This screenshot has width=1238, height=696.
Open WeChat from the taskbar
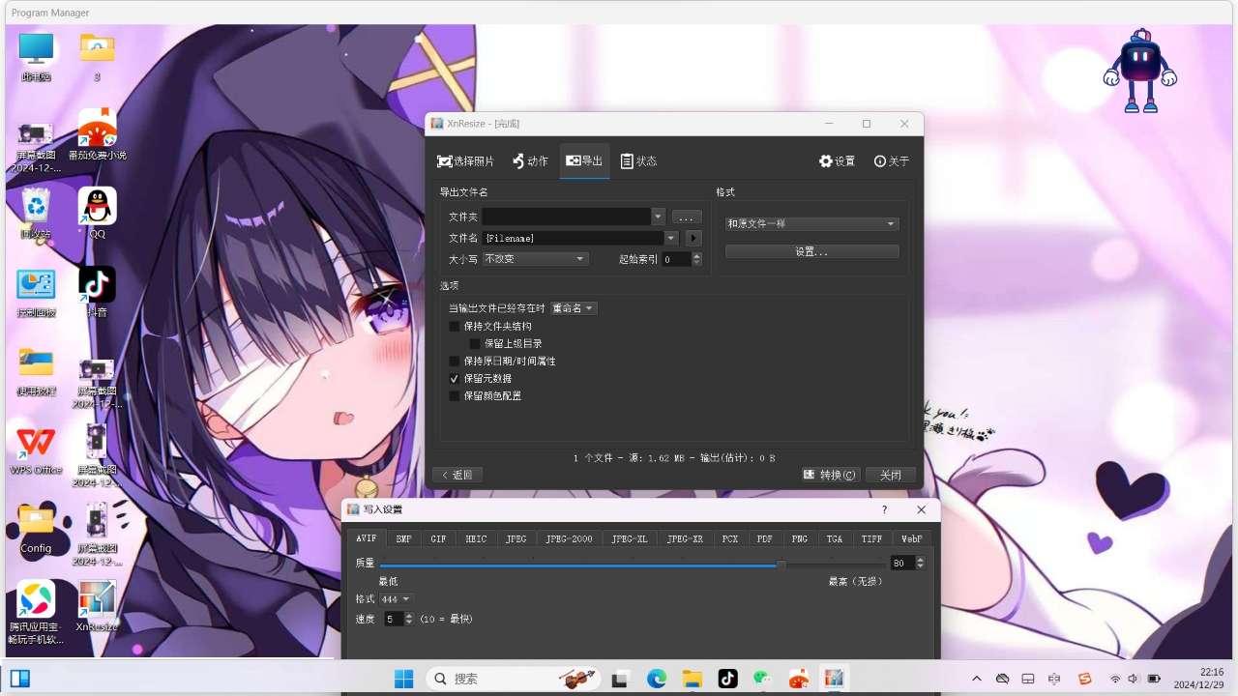pos(763,679)
